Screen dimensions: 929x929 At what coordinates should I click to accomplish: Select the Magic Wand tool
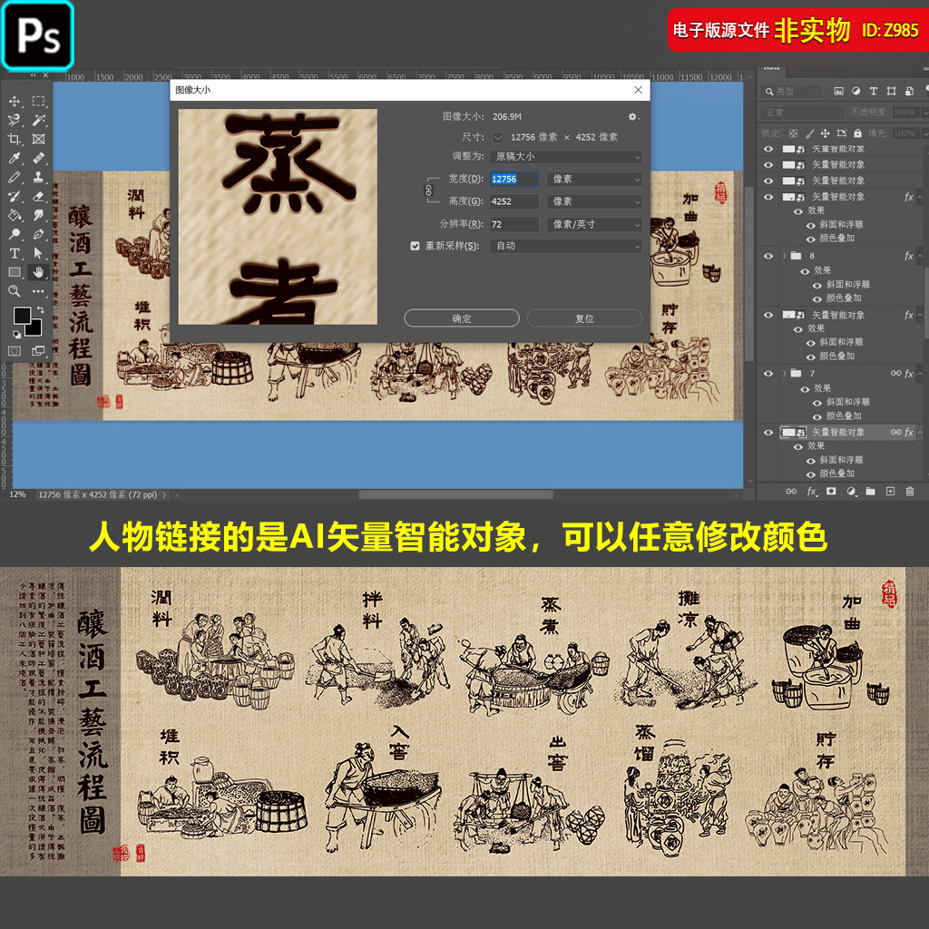pyautogui.click(x=38, y=121)
